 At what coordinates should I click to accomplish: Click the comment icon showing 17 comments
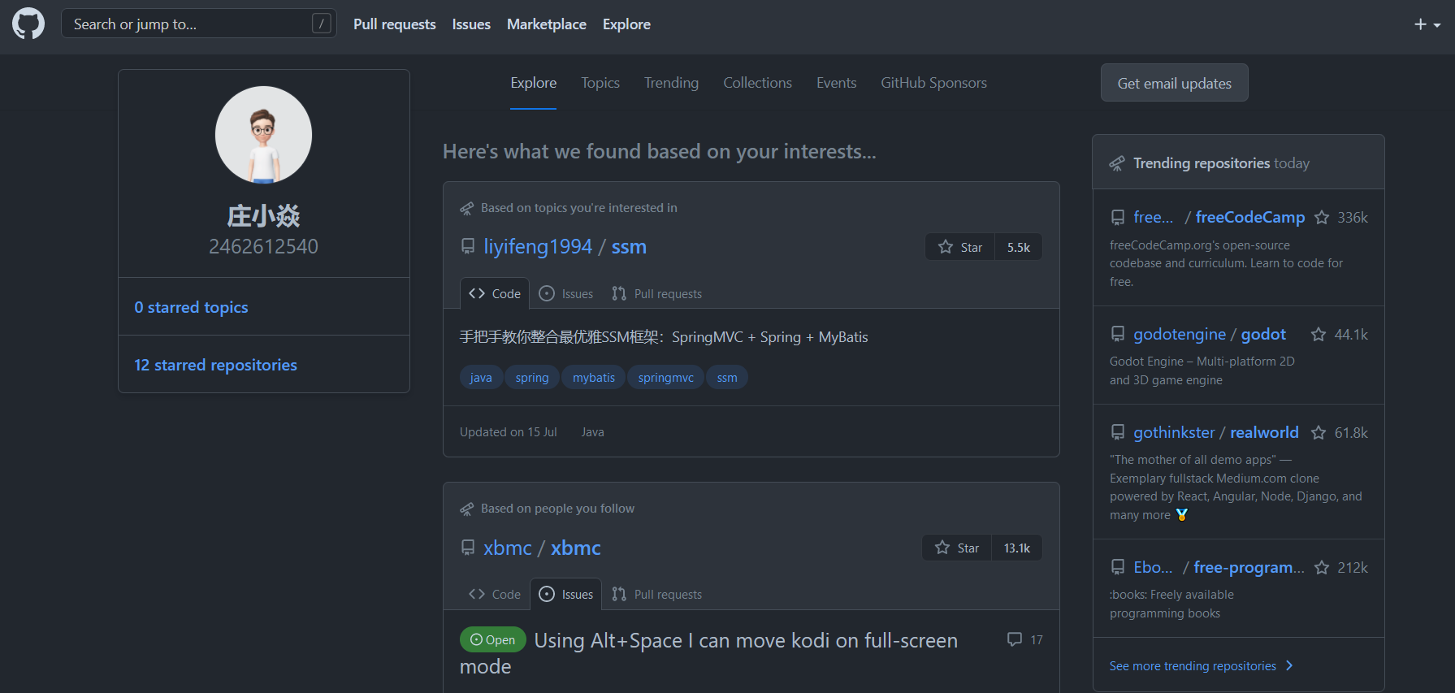coord(1015,639)
